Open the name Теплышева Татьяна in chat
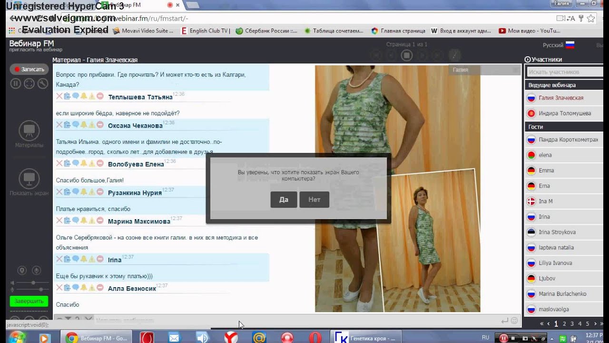This screenshot has width=609, height=343. 140,97
